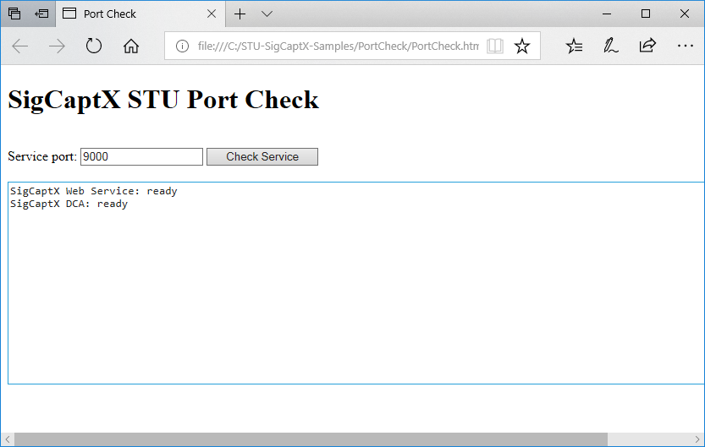Click the horizontal scrollbar thumb

[x=311, y=439]
